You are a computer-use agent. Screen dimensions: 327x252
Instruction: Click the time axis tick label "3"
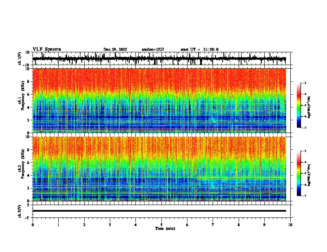click(x=110, y=225)
